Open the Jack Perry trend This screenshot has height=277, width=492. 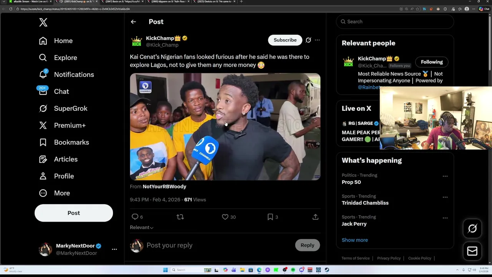click(x=354, y=224)
